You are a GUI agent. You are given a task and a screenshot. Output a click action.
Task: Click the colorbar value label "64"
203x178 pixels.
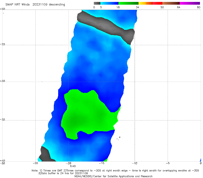(x=179, y=7)
